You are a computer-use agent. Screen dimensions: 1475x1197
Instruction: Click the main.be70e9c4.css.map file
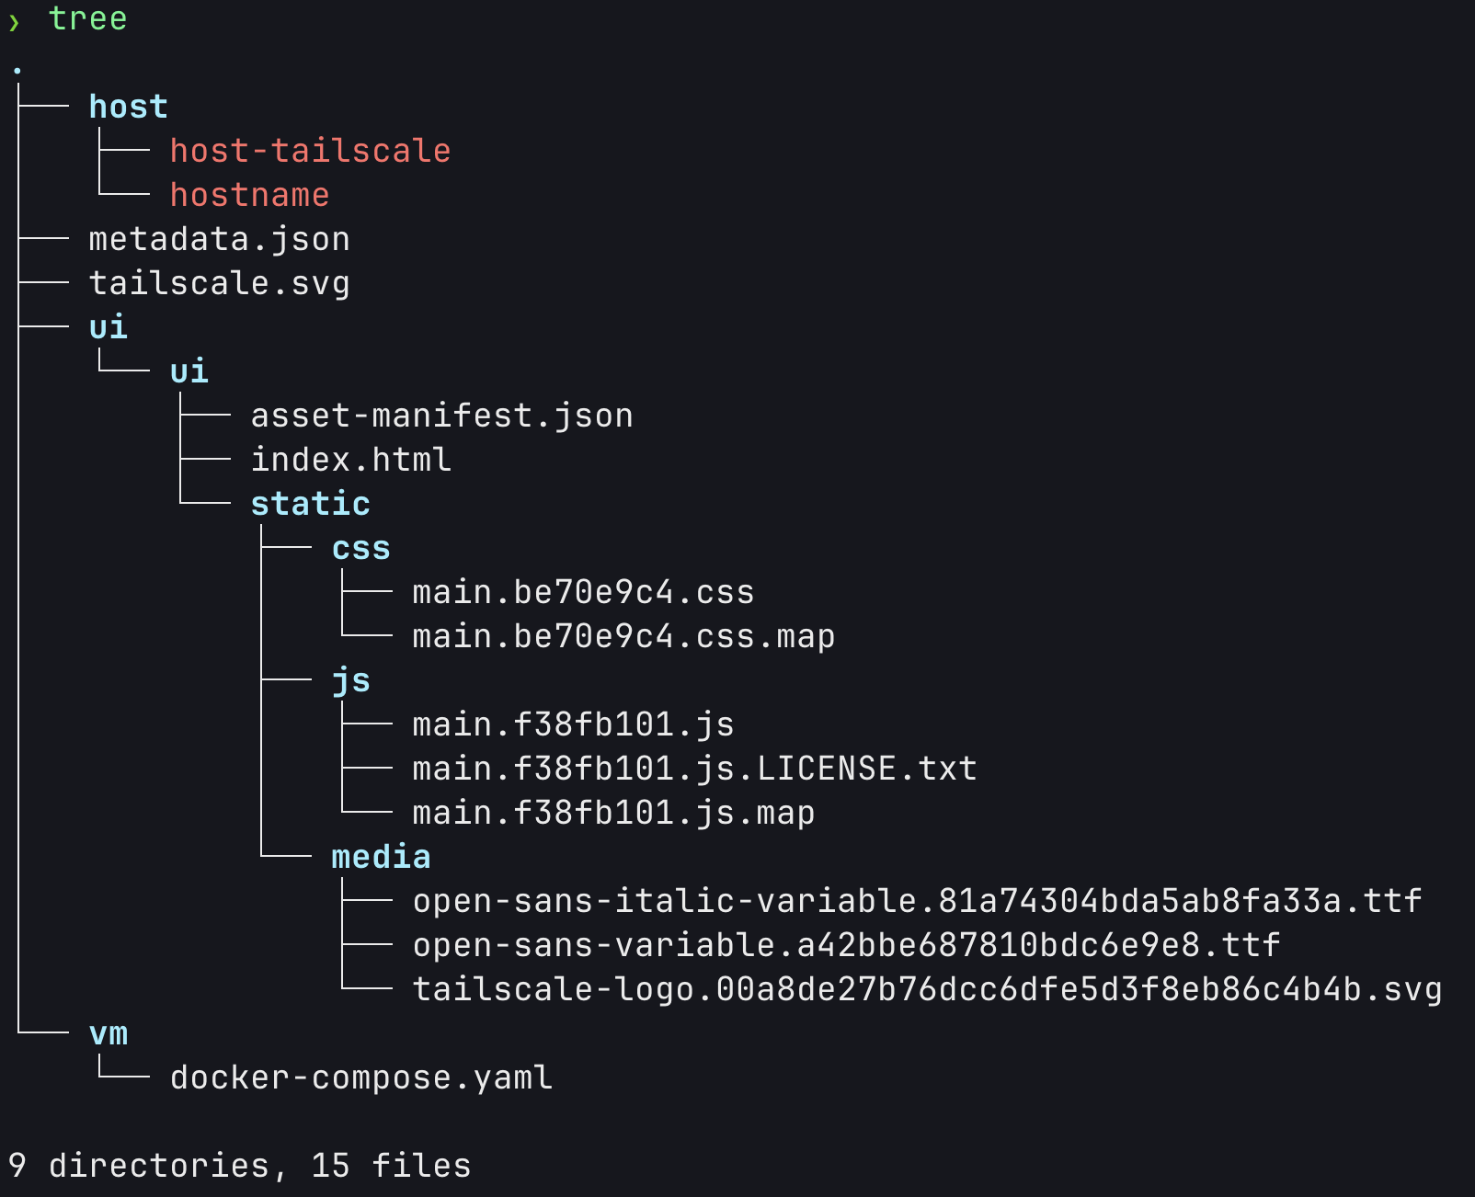[623, 636]
